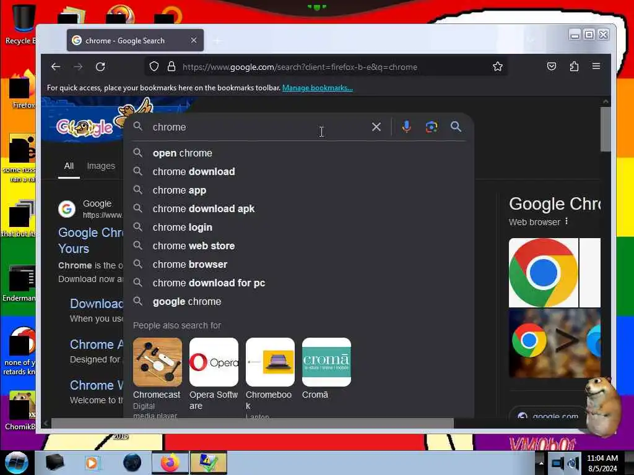Image resolution: width=634 pixels, height=475 pixels.
Task: Choose suggestion 'chrome app'
Action: click(x=298, y=190)
